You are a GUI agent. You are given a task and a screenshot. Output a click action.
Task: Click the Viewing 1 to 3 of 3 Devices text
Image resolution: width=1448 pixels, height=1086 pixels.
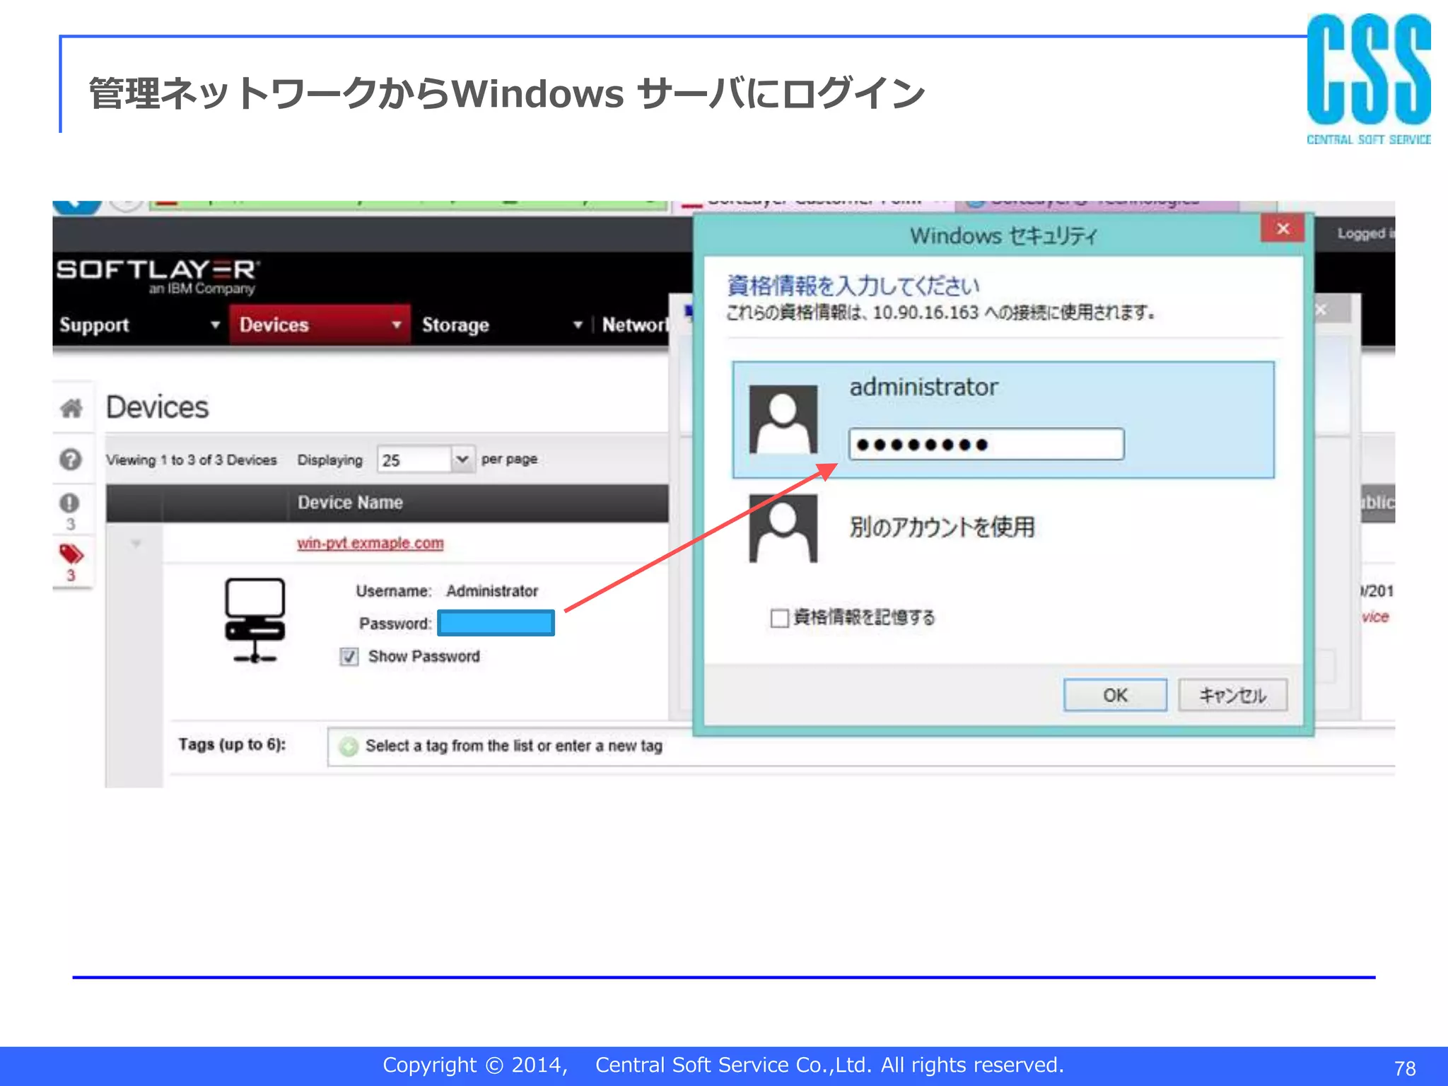click(192, 460)
